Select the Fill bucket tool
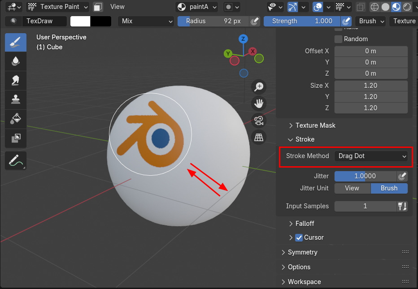 pos(15,119)
